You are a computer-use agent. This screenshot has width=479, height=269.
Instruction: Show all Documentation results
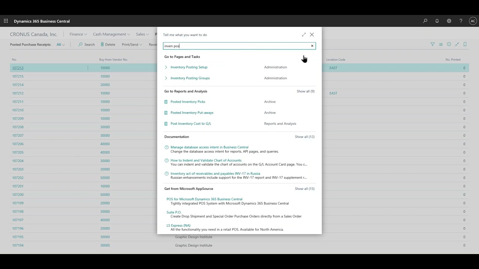pyautogui.click(x=305, y=137)
